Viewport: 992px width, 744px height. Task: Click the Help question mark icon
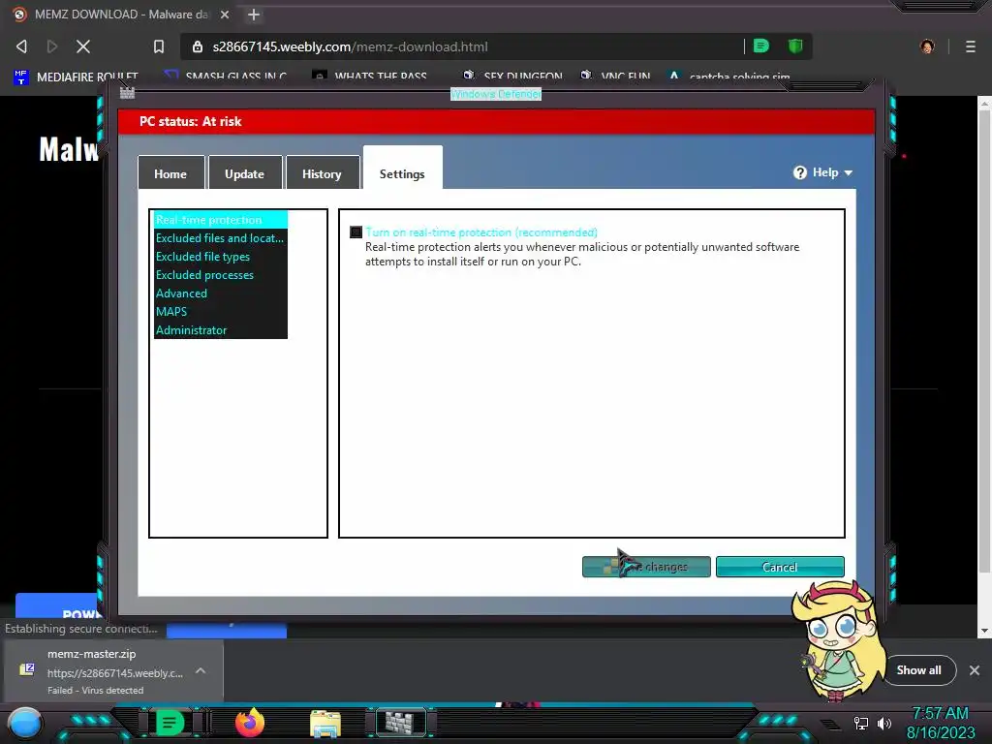point(799,172)
